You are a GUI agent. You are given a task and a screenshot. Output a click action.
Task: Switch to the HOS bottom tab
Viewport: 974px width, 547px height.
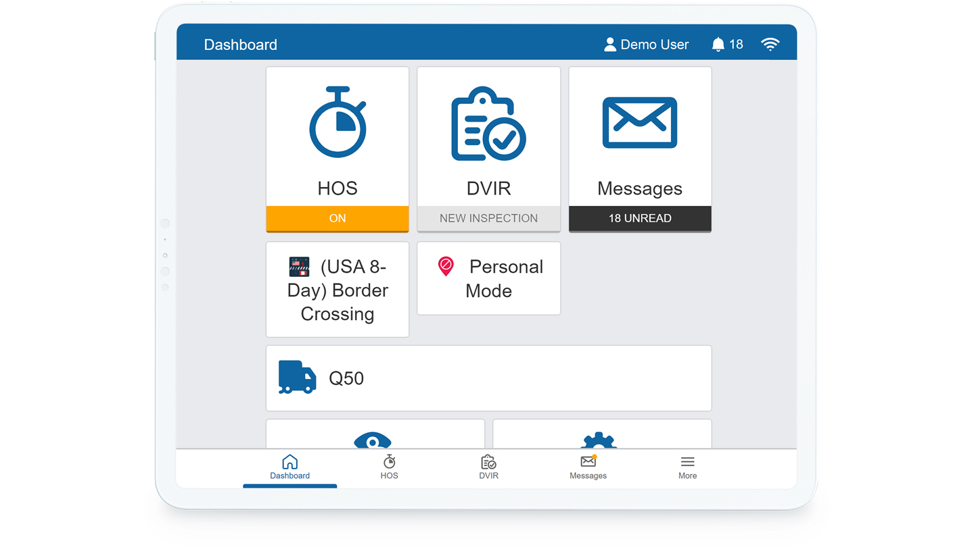pyautogui.click(x=389, y=467)
